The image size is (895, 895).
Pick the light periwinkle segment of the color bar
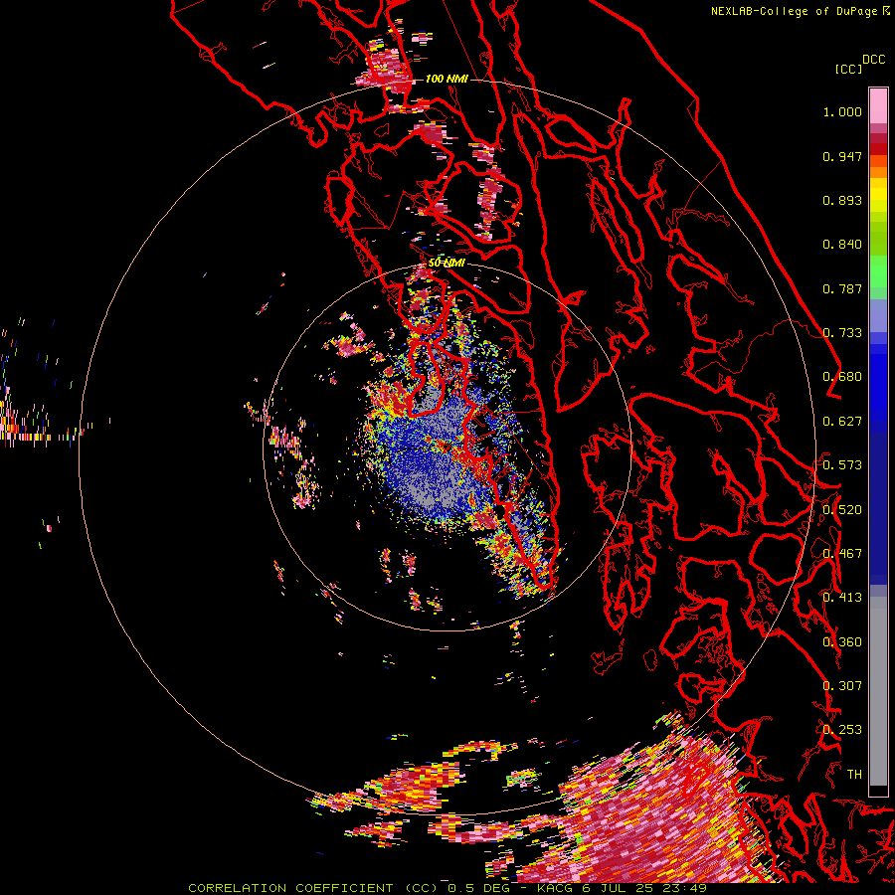click(x=878, y=315)
